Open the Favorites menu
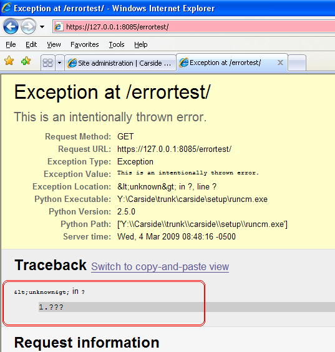335x352 pixels. coord(85,44)
